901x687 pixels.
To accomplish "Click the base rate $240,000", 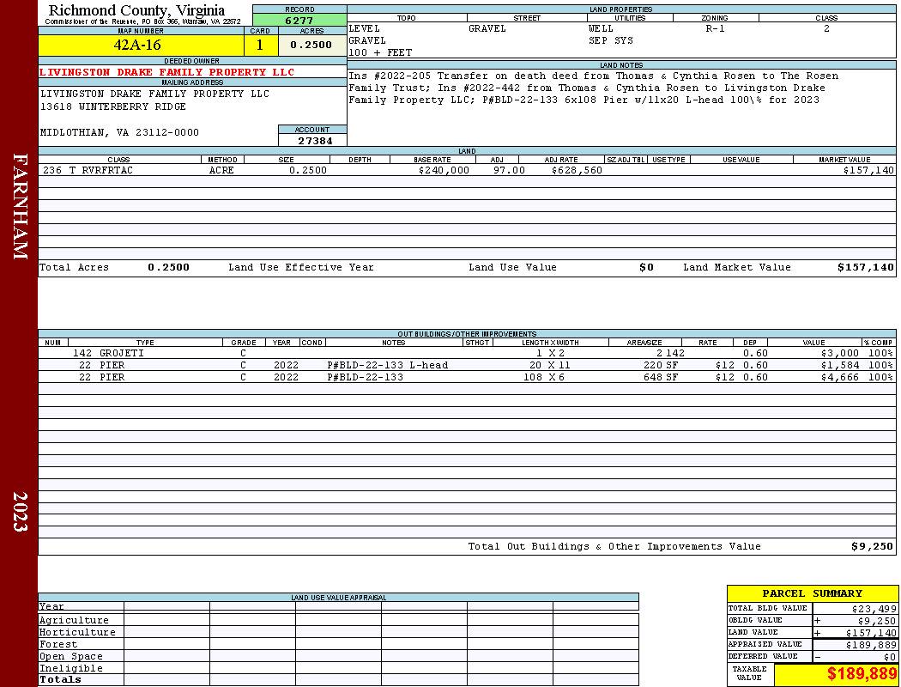I will (444, 170).
